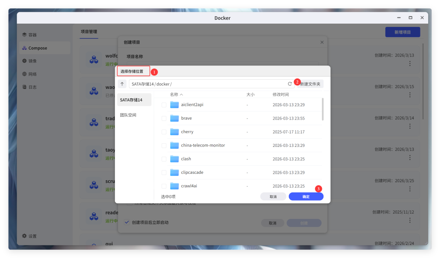
Task: Click the project list scrollbar
Action: tap(423, 81)
